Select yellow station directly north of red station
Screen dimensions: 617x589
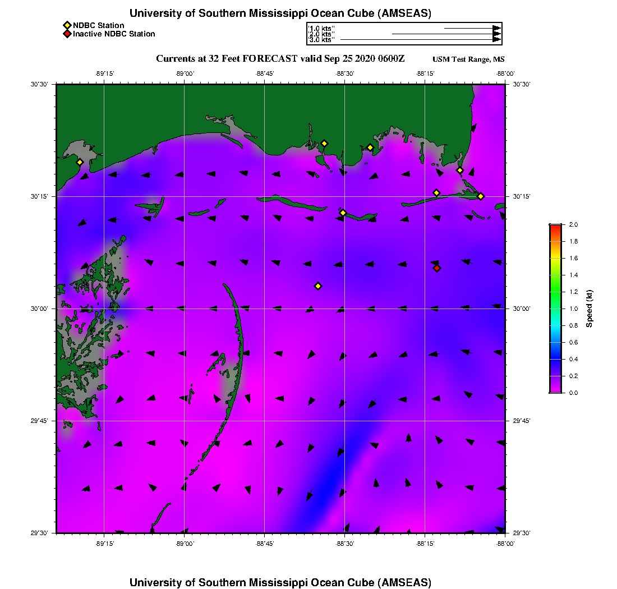click(x=436, y=193)
